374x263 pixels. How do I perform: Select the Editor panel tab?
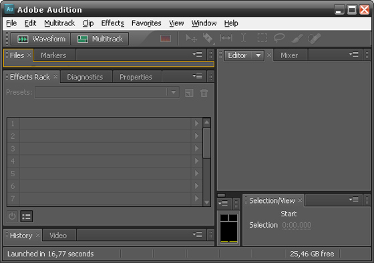tap(237, 55)
